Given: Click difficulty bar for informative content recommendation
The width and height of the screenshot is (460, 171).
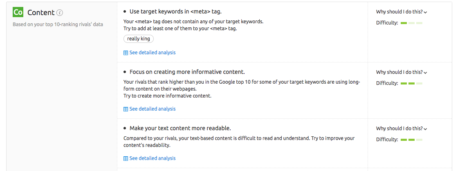Looking at the screenshot, I should (x=411, y=83).
